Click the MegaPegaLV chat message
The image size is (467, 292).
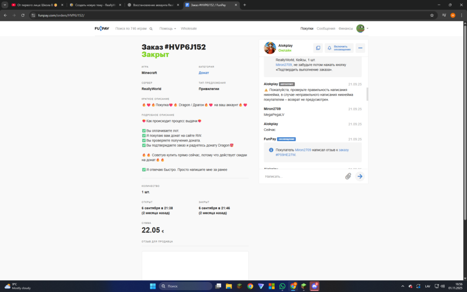point(274,114)
